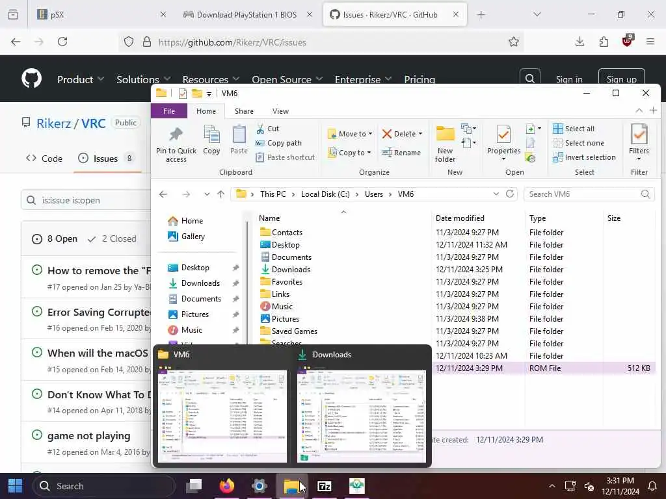Open Copy to dropdown
Image resolution: width=666 pixels, height=499 pixels.
[x=349, y=152]
